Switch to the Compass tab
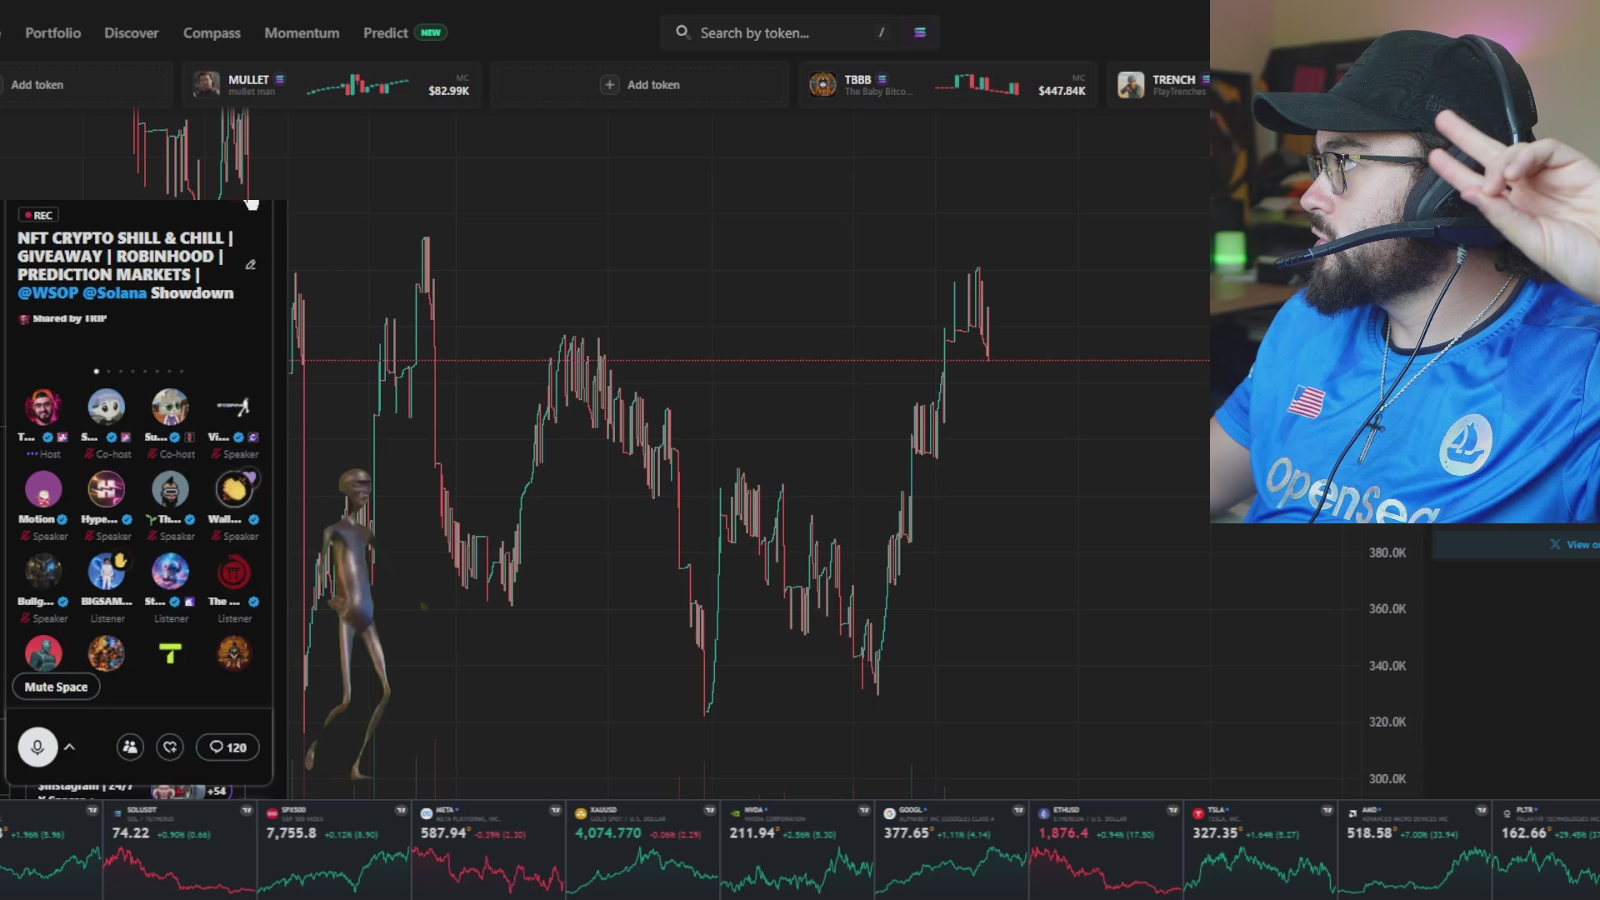This screenshot has width=1600, height=900. (x=212, y=32)
